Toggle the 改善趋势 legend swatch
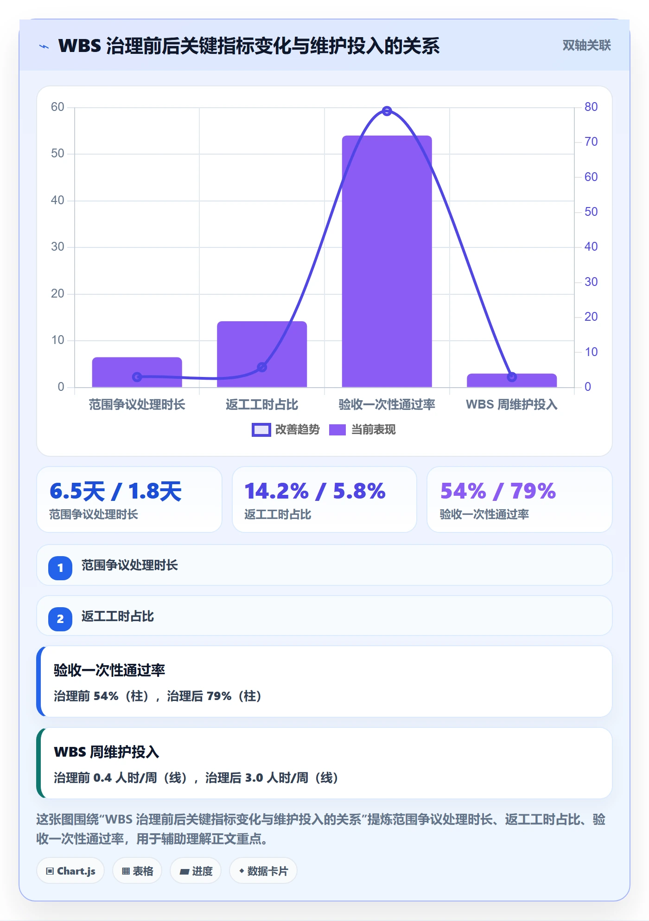 (261, 430)
